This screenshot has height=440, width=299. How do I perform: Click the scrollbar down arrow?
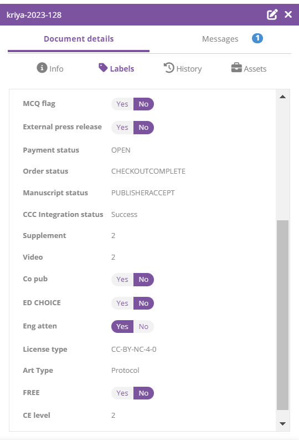pyautogui.click(x=283, y=424)
